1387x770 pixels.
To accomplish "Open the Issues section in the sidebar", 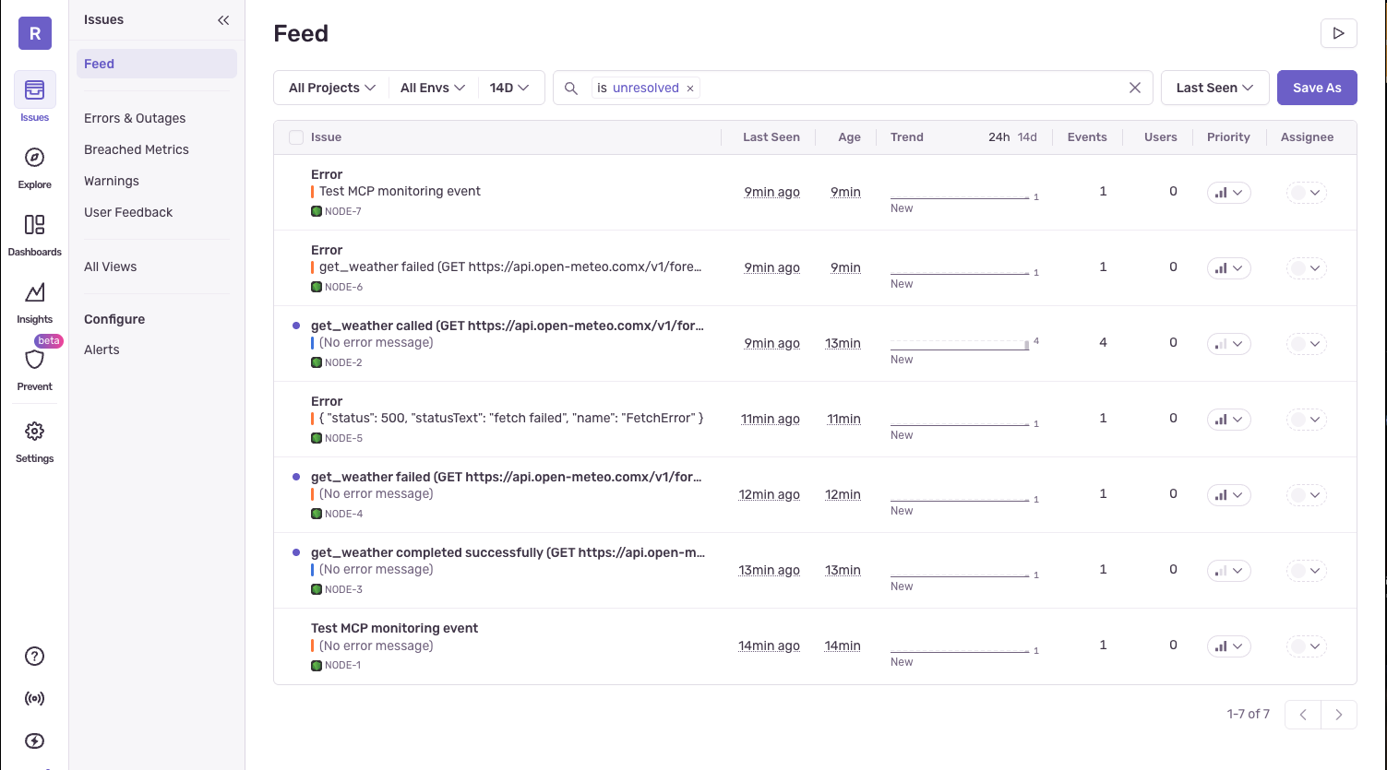I will point(34,95).
